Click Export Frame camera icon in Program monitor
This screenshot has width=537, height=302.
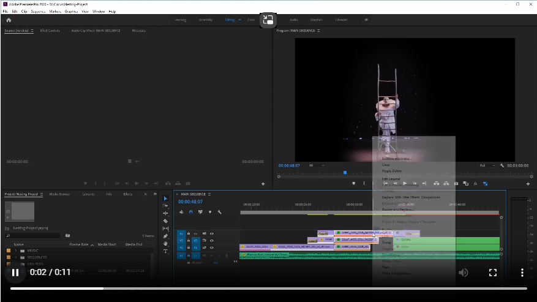(456, 184)
